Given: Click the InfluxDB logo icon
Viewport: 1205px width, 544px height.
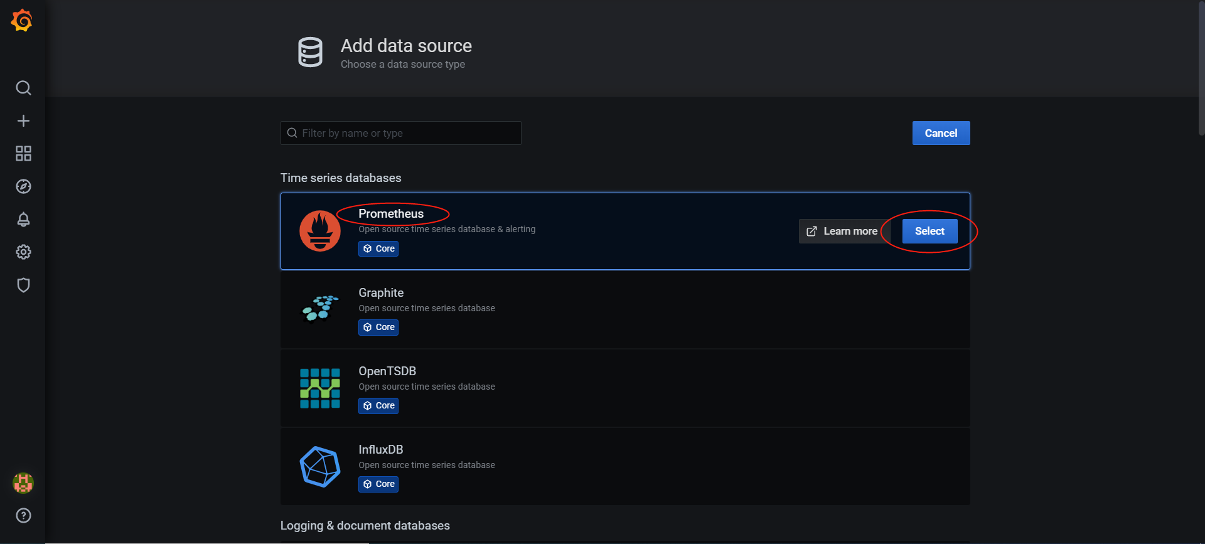Looking at the screenshot, I should [x=320, y=467].
